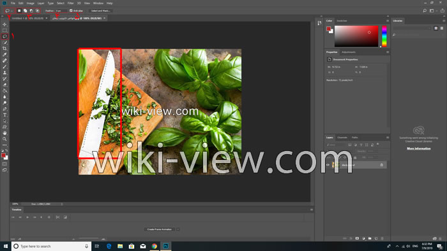Toggle the layer filter switch
447x251 pixels.
pyautogui.click(x=378, y=145)
